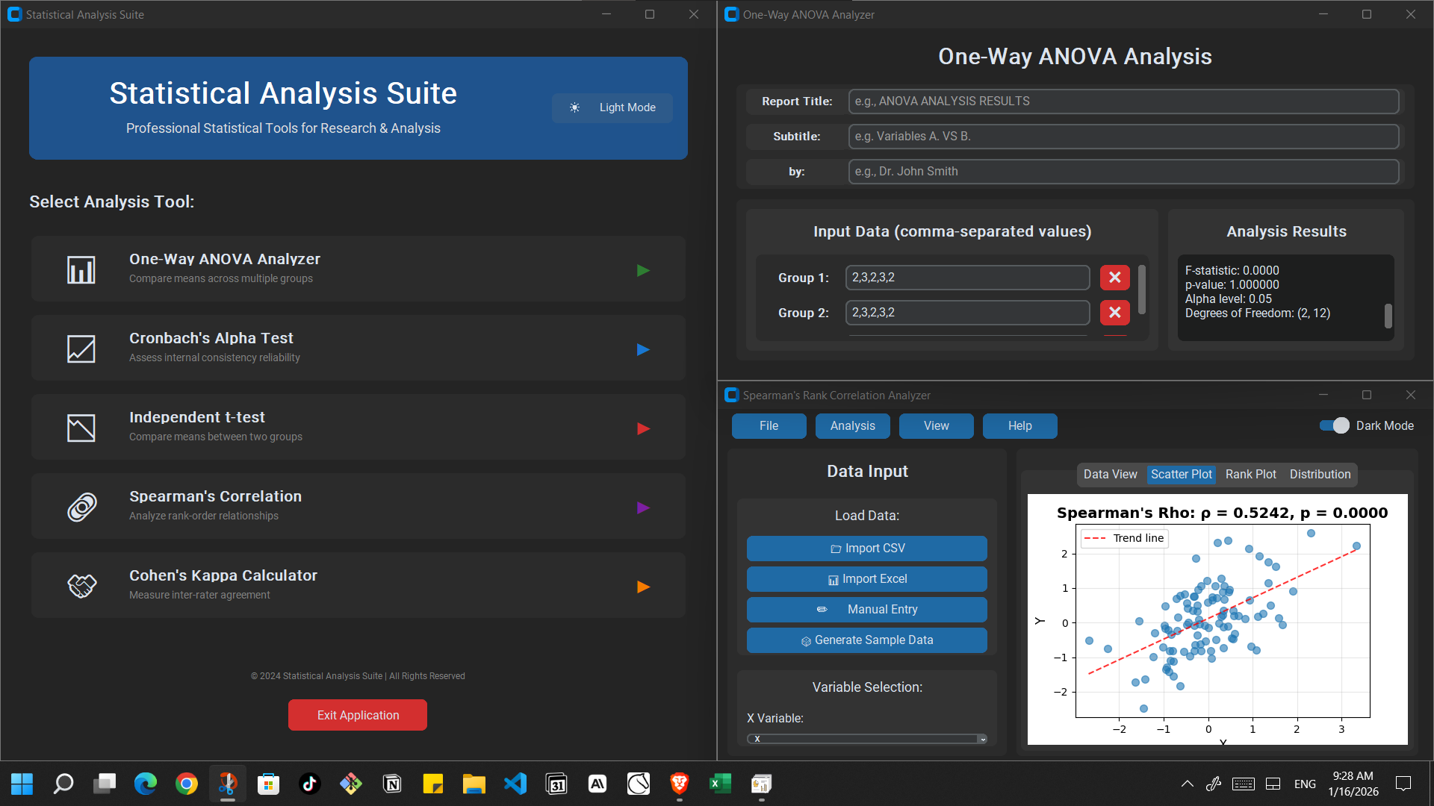Screen dimensions: 1434x806
Task: Expand the X Variable dropdown
Action: tap(982, 739)
